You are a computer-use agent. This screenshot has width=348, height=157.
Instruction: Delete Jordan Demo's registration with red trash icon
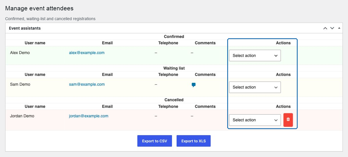tap(288, 120)
